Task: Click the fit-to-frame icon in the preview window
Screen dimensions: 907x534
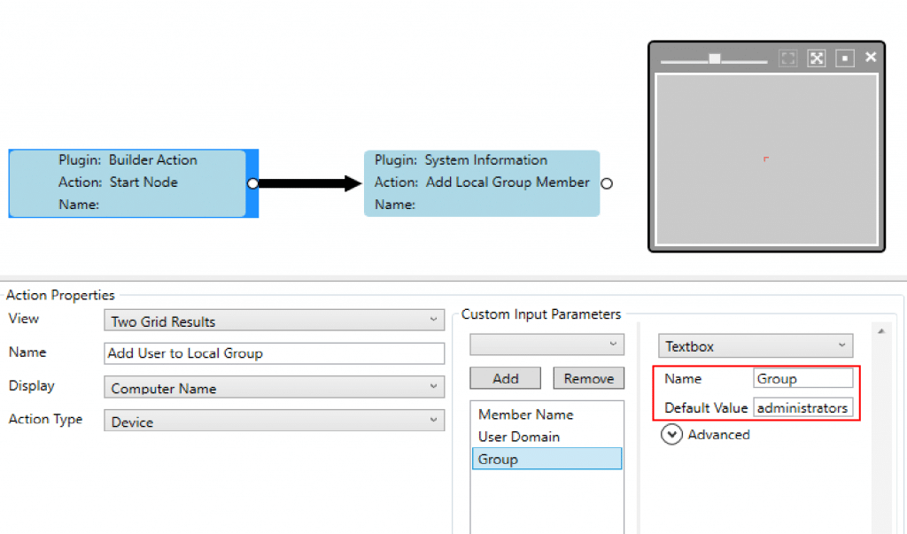Action: (x=787, y=58)
